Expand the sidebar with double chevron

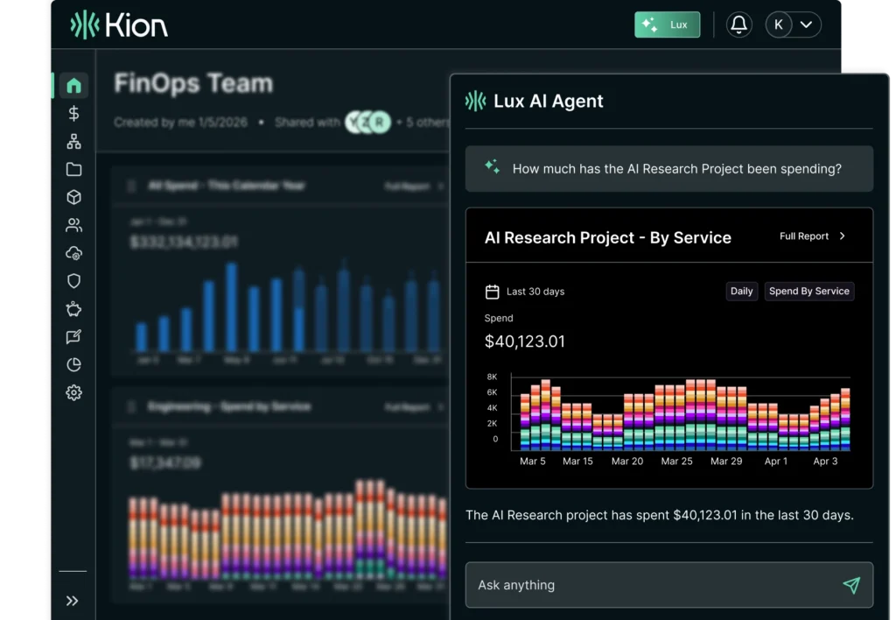coord(73,601)
